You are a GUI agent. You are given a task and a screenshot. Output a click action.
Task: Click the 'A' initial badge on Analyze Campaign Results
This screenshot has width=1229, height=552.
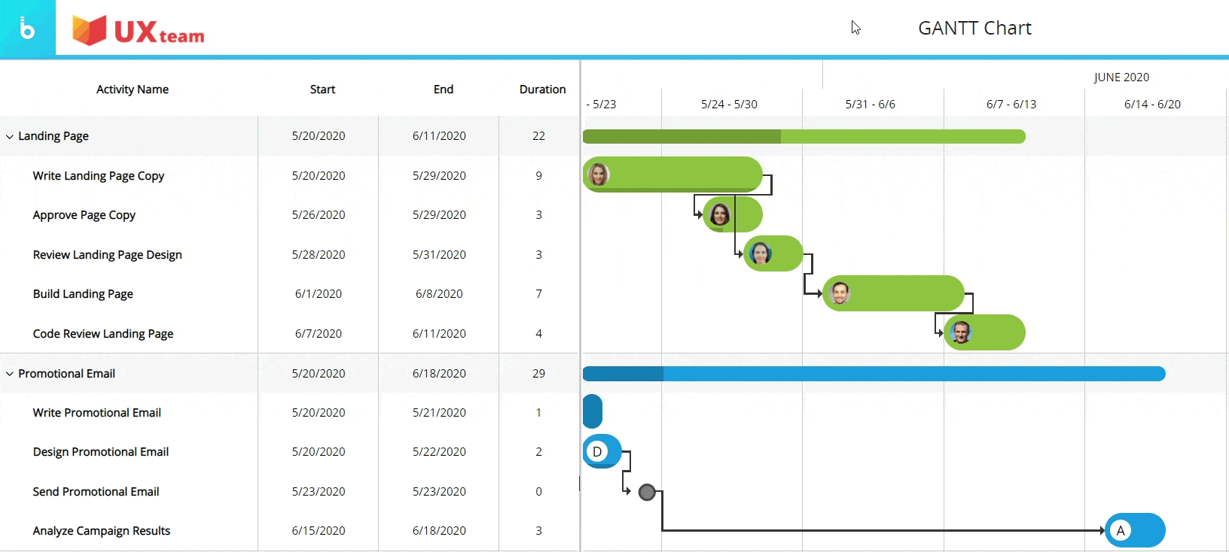(x=1121, y=530)
